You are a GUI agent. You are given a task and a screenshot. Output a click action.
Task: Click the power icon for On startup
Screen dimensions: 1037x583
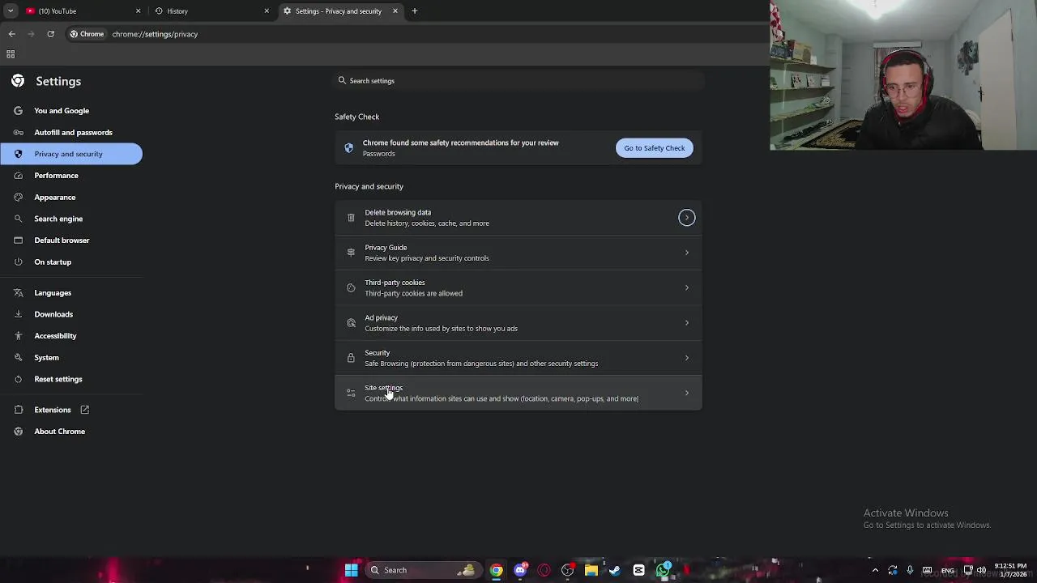[18, 262]
